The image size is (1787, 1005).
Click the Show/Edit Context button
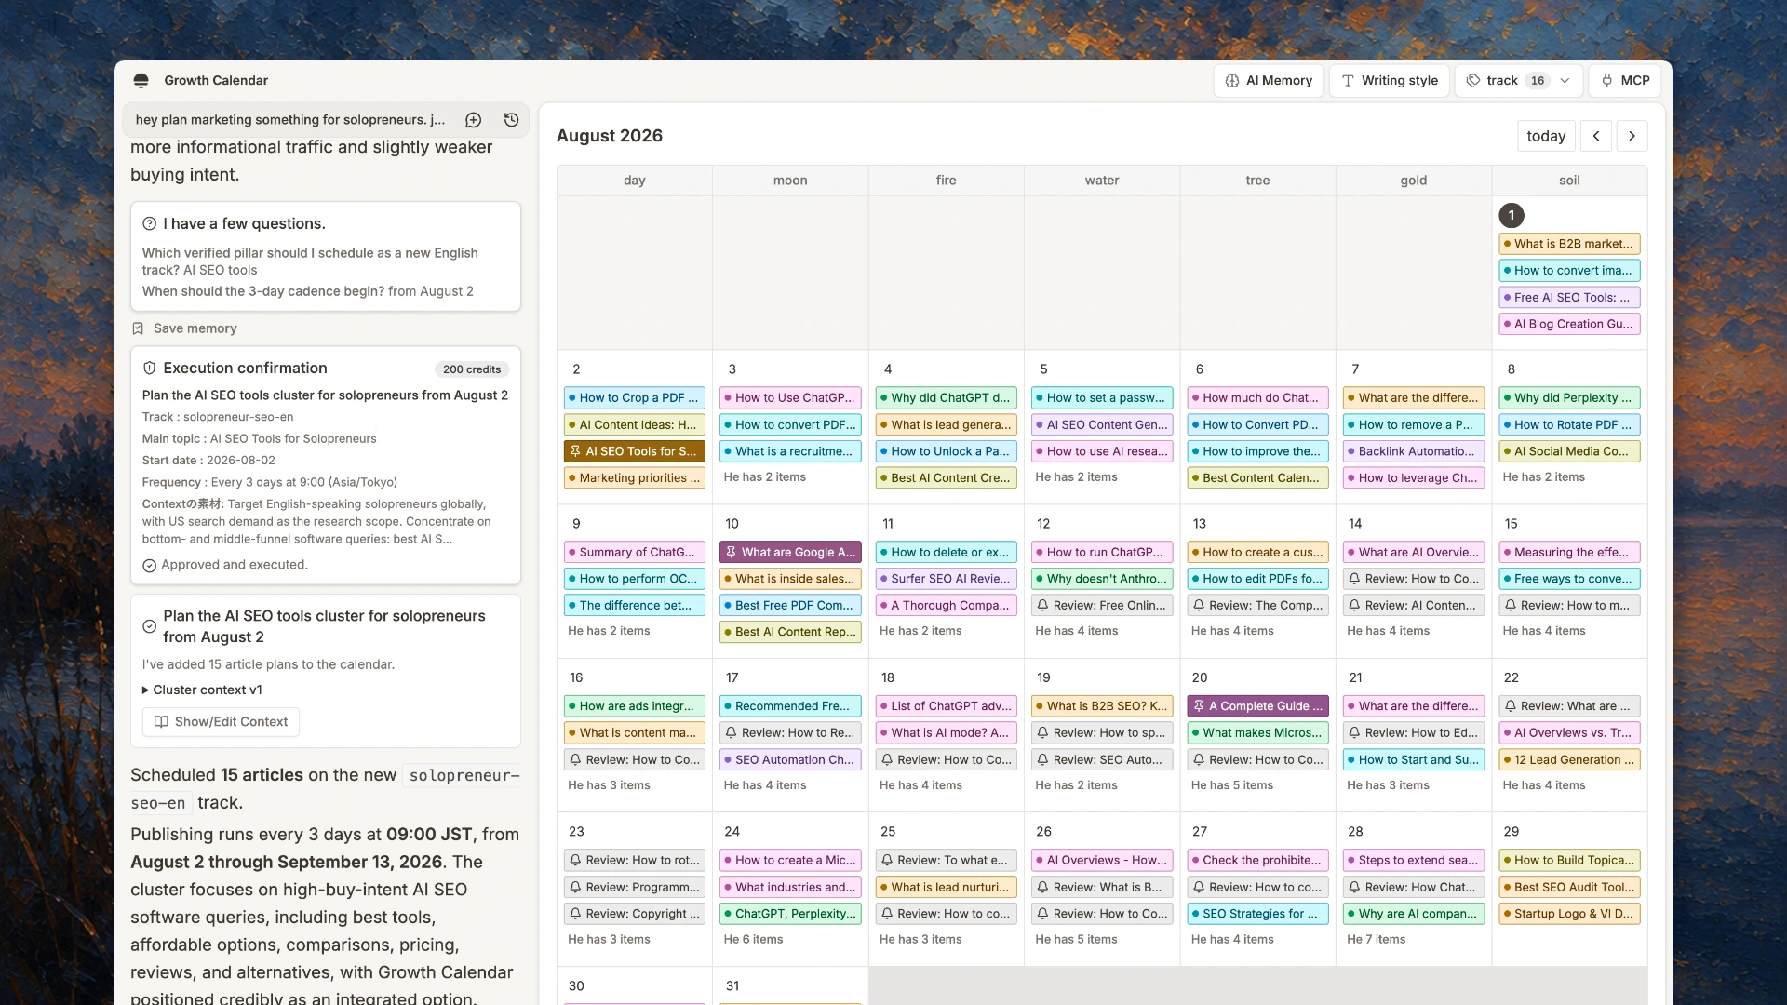coord(221,722)
